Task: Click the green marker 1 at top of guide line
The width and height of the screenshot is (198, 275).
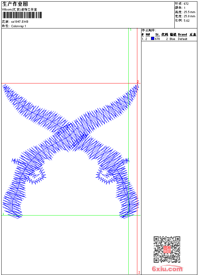Action: click(130, 30)
